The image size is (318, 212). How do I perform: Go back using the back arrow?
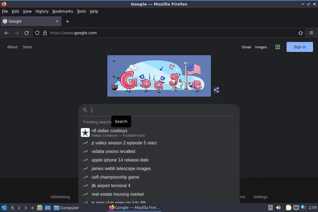tap(7, 33)
